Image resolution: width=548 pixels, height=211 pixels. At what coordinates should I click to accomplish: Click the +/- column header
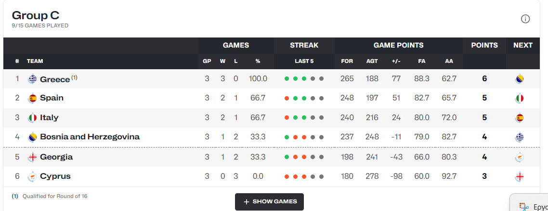pos(396,61)
